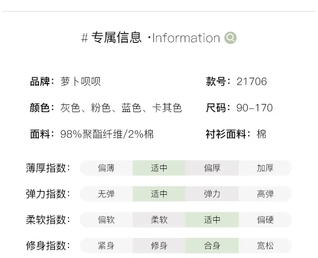This screenshot has width=318, height=258.
Task: Select 偏薄 in thickness index row
Action: tap(106, 168)
